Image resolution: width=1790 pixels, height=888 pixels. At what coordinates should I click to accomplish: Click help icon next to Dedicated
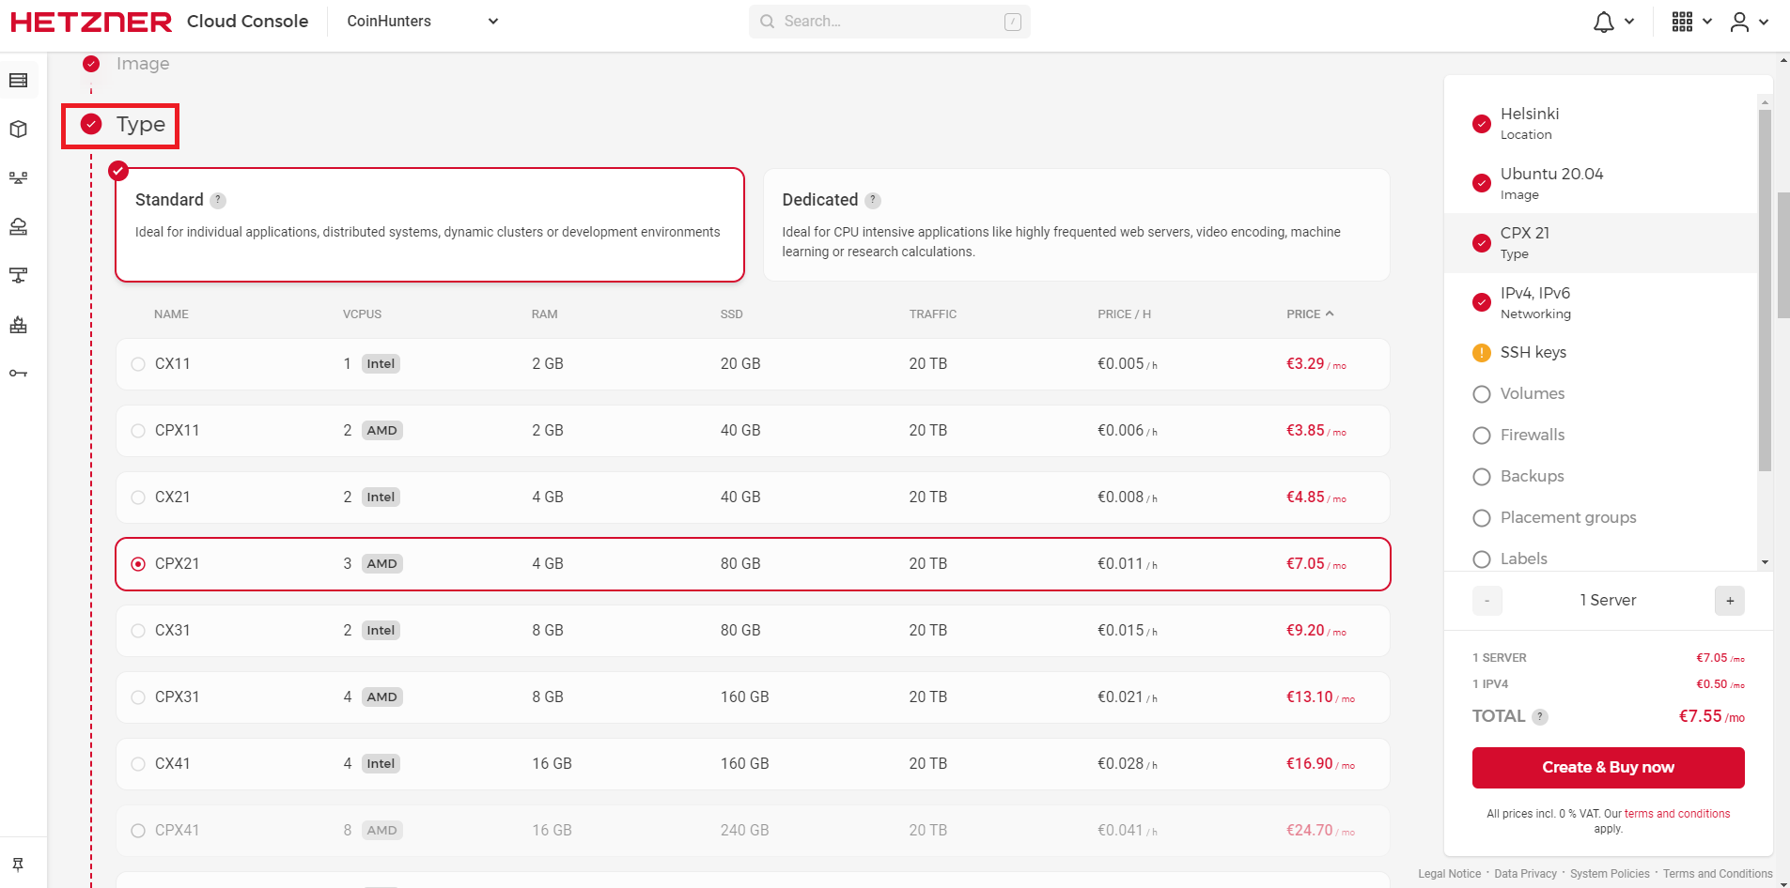(873, 201)
